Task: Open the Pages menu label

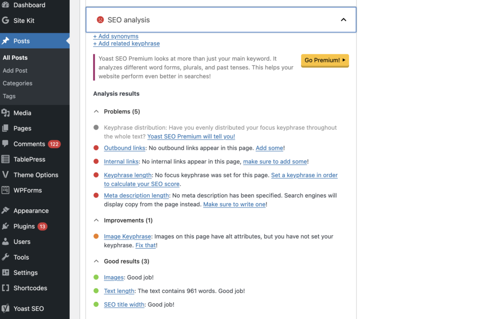Action: point(22,128)
